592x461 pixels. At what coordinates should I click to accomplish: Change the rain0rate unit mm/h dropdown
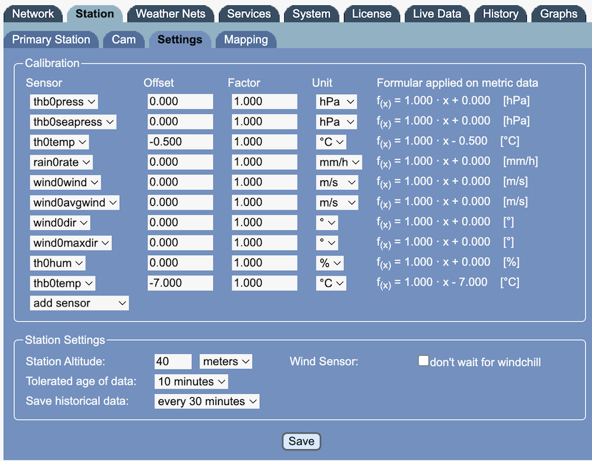click(339, 162)
